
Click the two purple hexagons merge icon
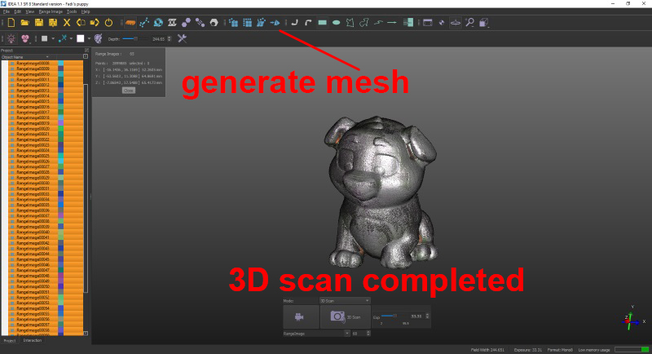click(x=186, y=23)
